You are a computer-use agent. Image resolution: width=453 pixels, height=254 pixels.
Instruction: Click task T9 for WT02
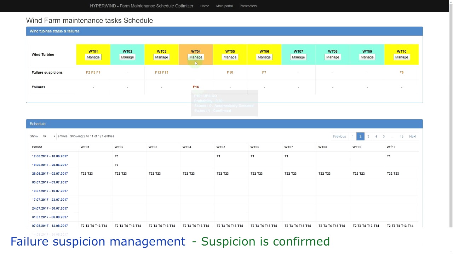[116, 165]
